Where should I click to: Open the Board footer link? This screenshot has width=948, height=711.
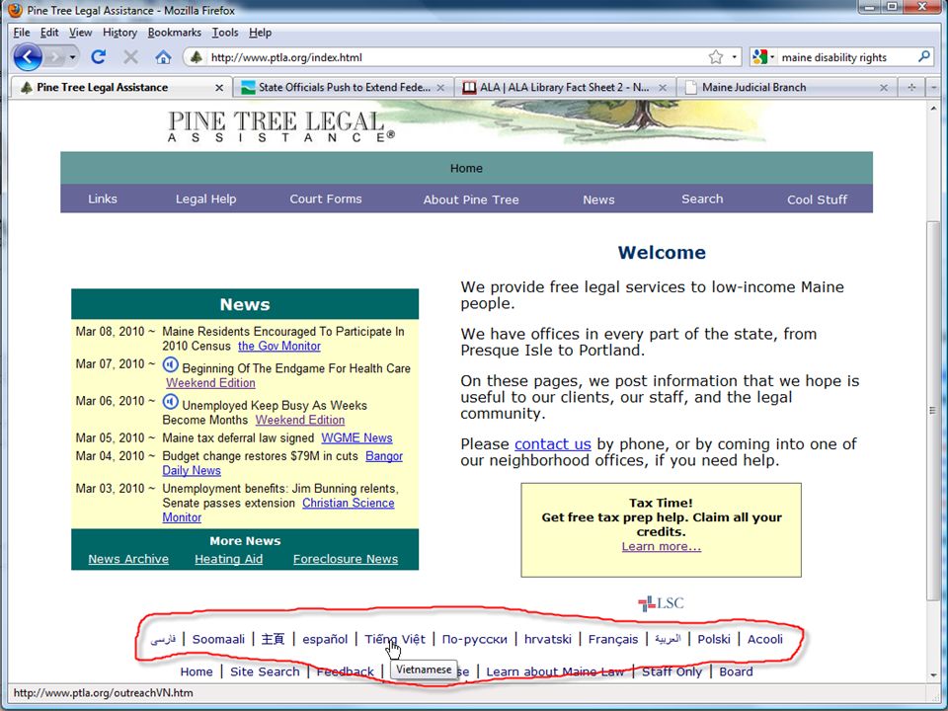point(736,671)
